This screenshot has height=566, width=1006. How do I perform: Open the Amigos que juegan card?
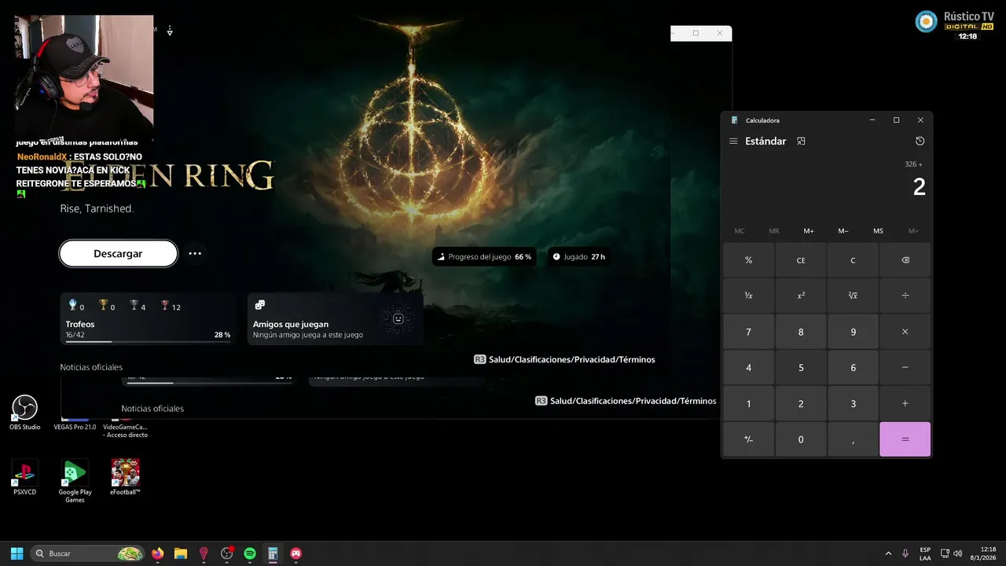tap(336, 319)
